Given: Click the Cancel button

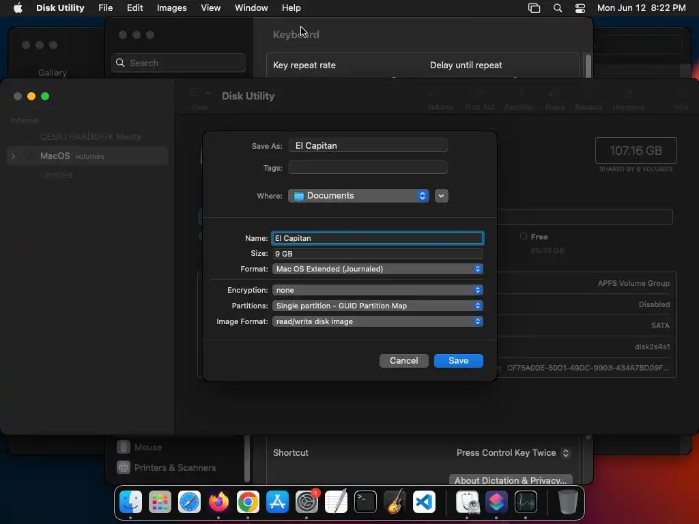Looking at the screenshot, I should [x=404, y=360].
